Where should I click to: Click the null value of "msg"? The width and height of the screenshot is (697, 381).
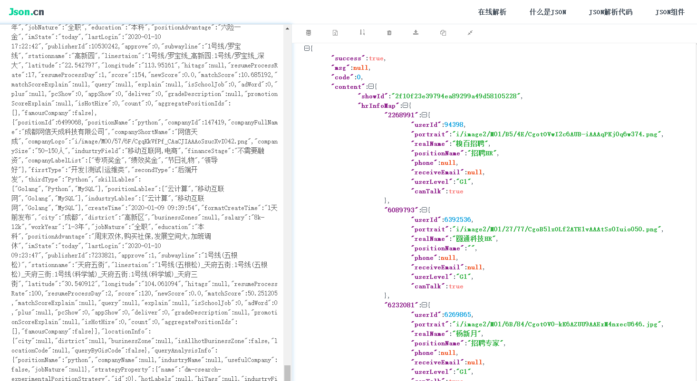pos(360,68)
